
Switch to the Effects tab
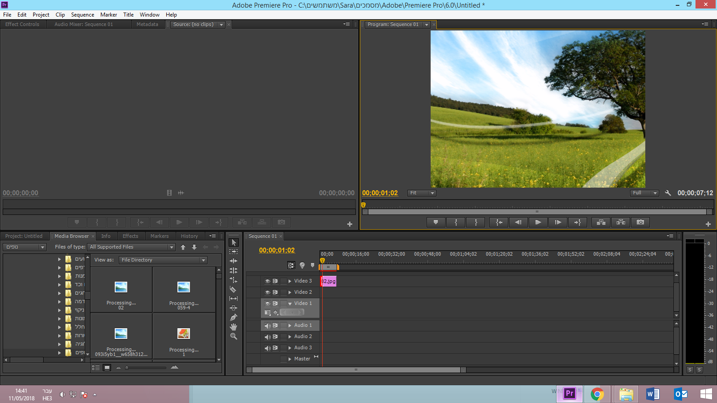pyautogui.click(x=130, y=236)
